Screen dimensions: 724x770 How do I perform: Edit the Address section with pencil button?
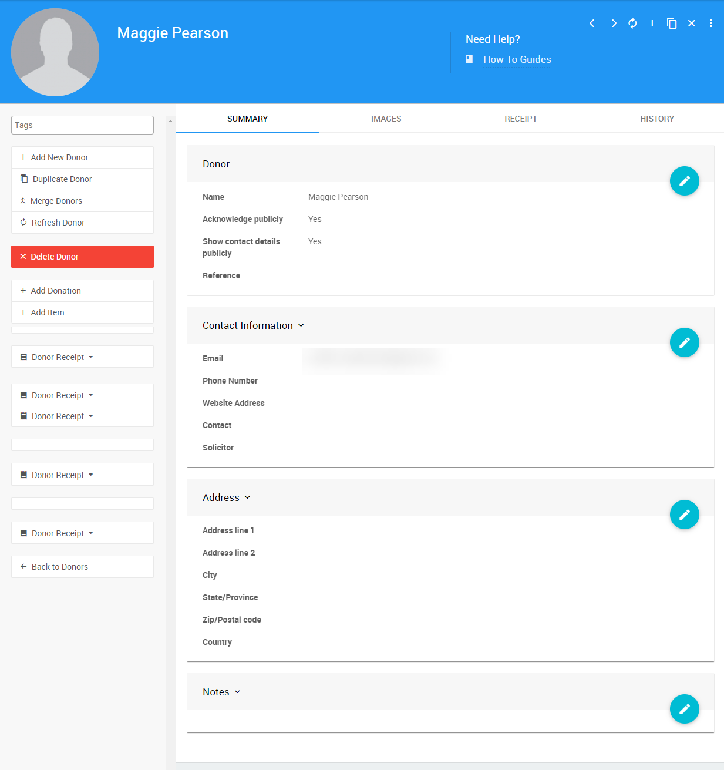click(684, 515)
